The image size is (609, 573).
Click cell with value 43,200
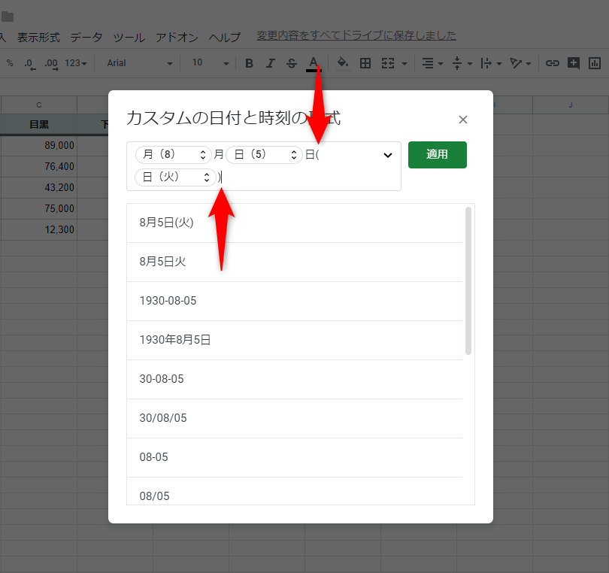(39, 187)
